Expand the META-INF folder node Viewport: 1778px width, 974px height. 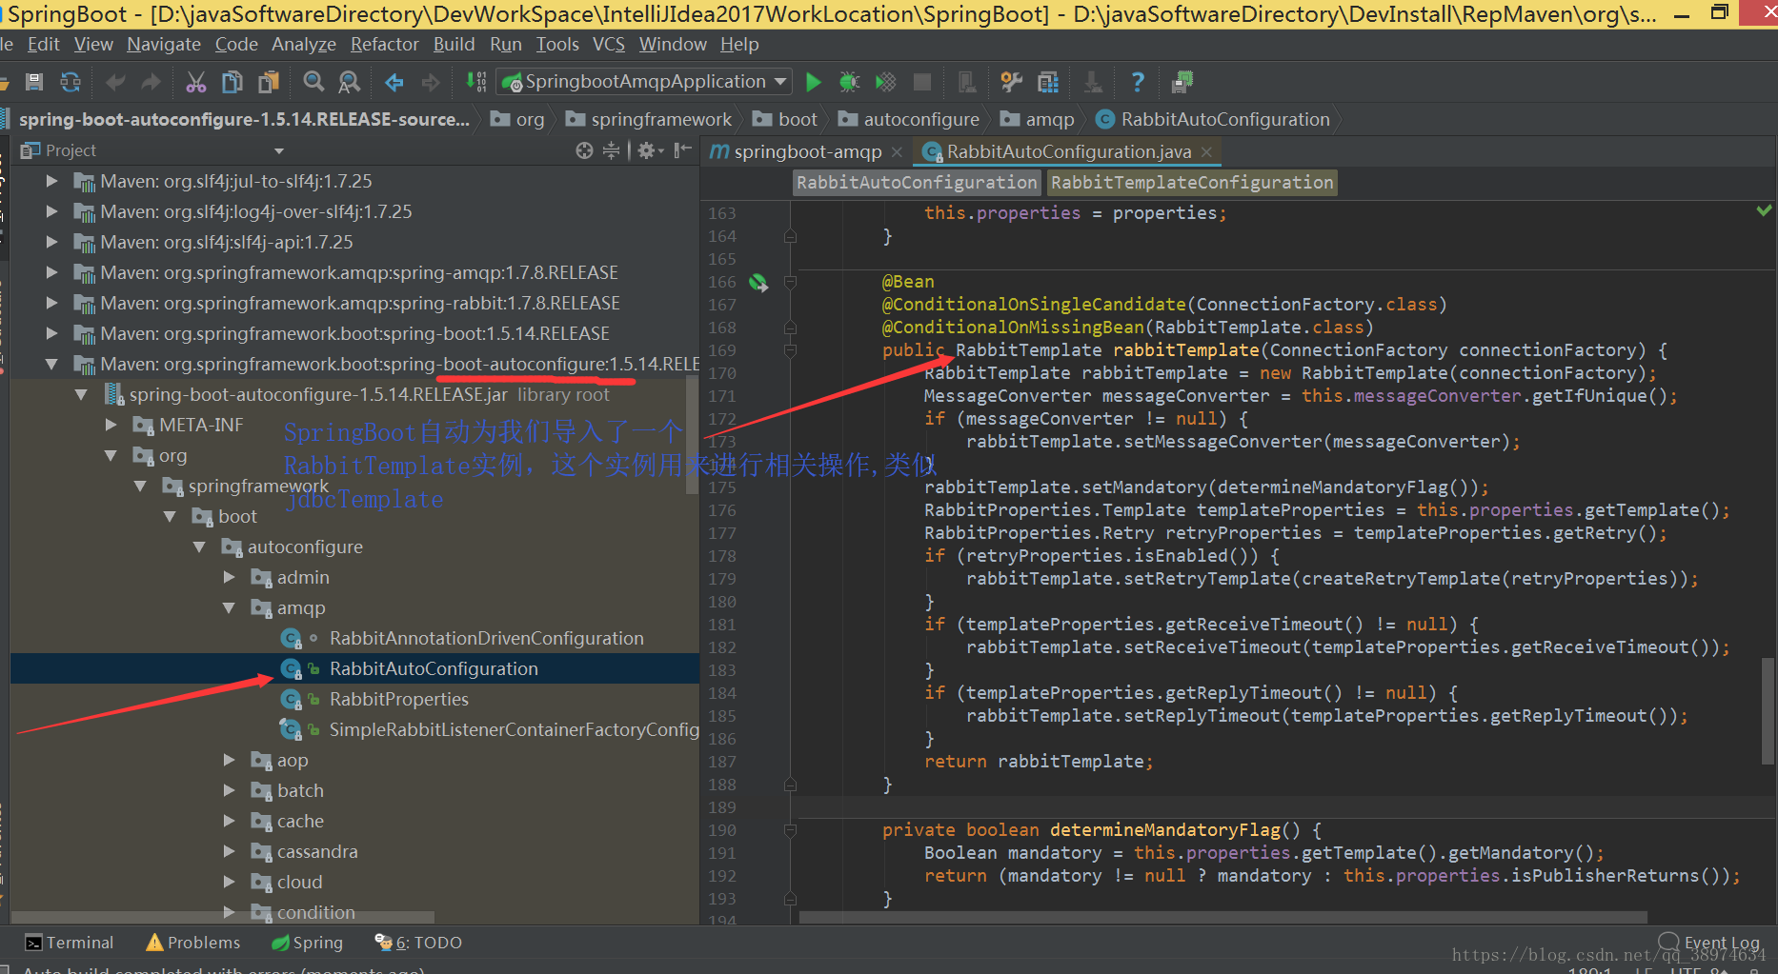pyautogui.click(x=111, y=425)
